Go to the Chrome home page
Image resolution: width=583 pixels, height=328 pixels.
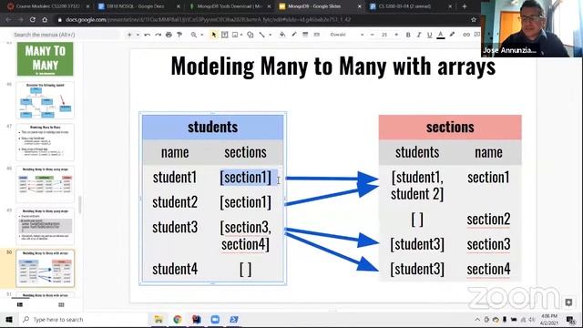(x=45, y=20)
